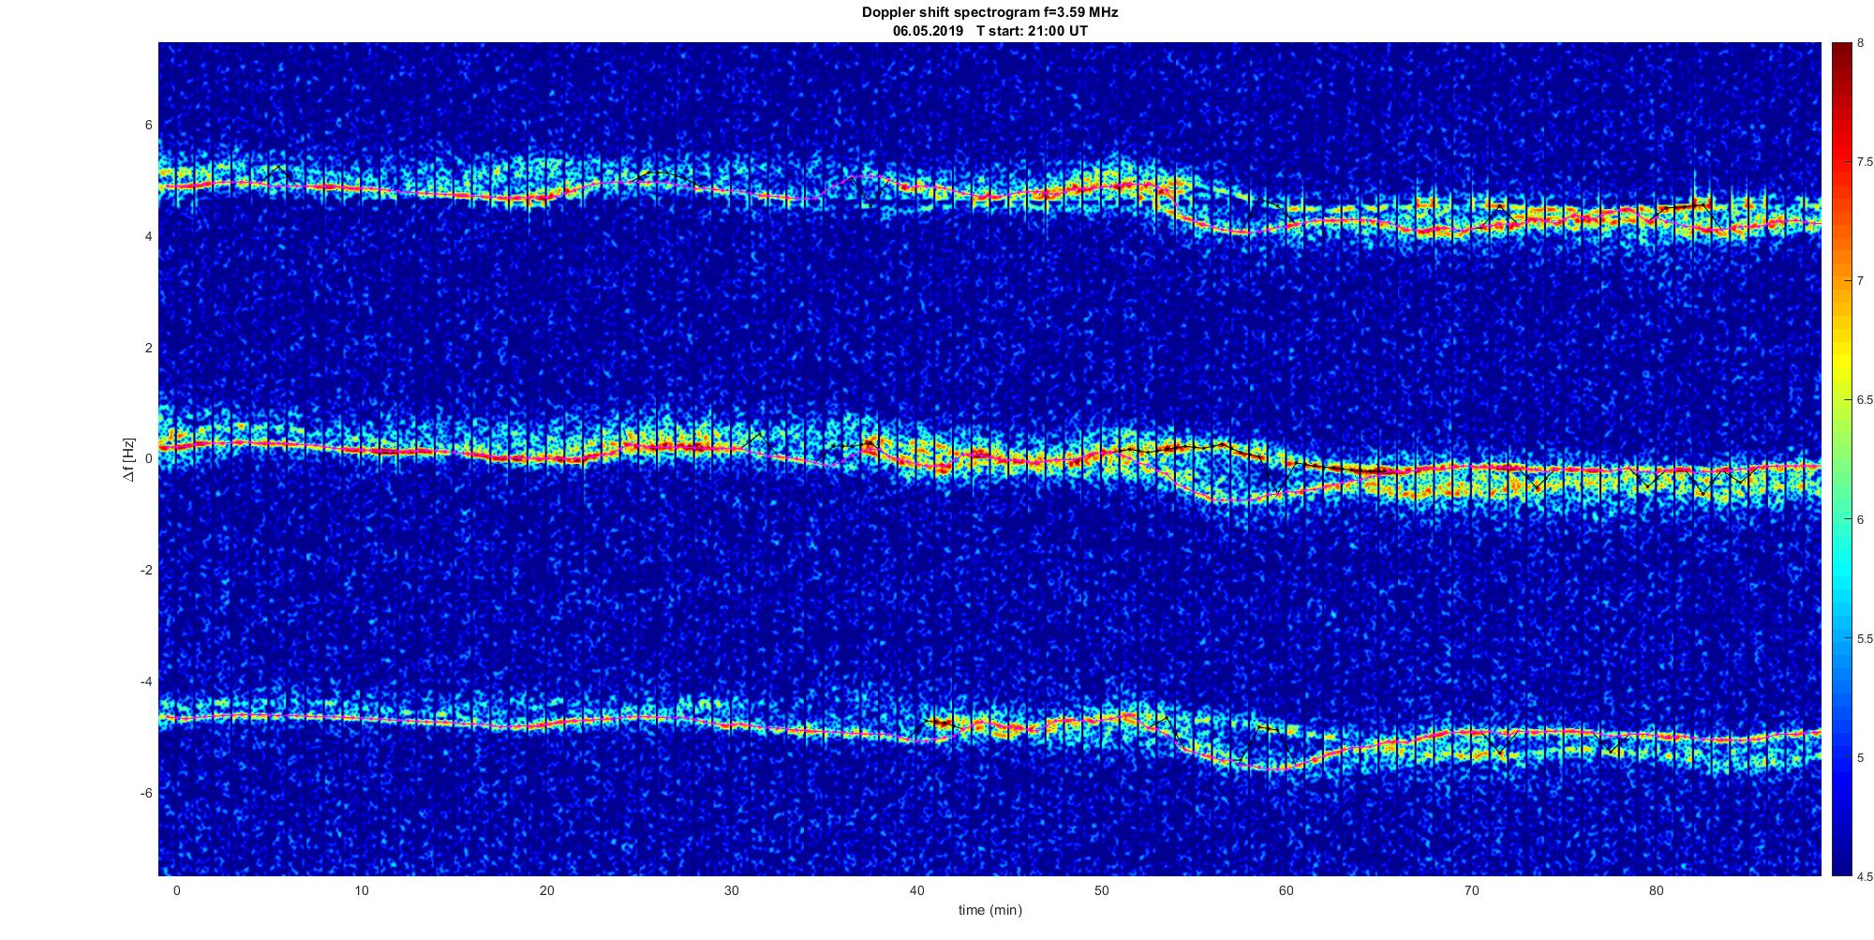Click the x-axis tick label '20'
The image size is (1874, 940).
click(x=546, y=891)
